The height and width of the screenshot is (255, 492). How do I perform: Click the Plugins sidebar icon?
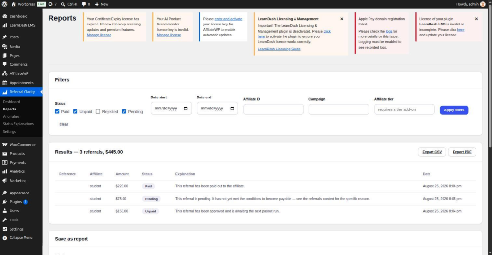click(5, 202)
